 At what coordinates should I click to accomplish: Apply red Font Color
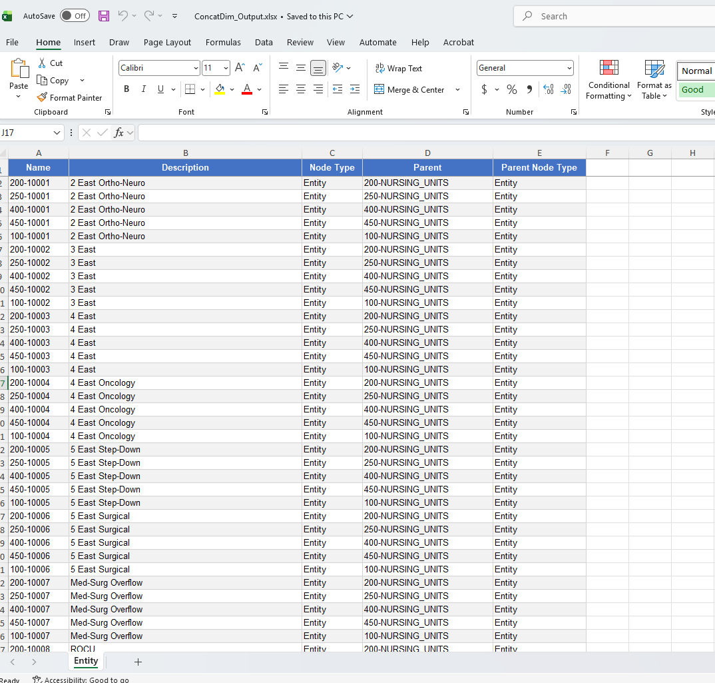tap(247, 89)
